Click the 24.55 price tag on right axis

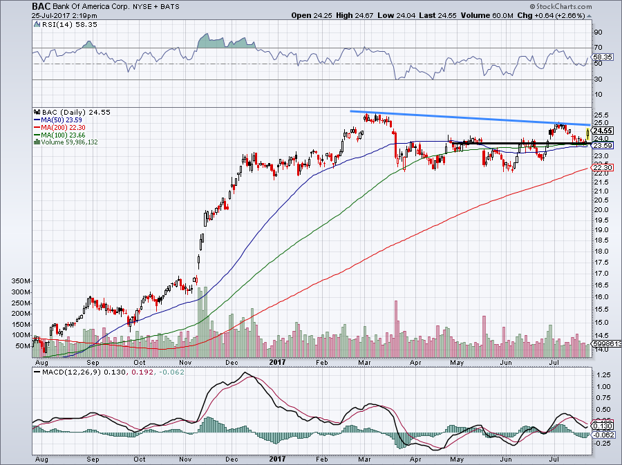tap(603, 131)
